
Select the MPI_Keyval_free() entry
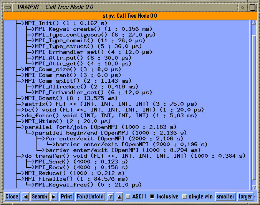[88, 185]
